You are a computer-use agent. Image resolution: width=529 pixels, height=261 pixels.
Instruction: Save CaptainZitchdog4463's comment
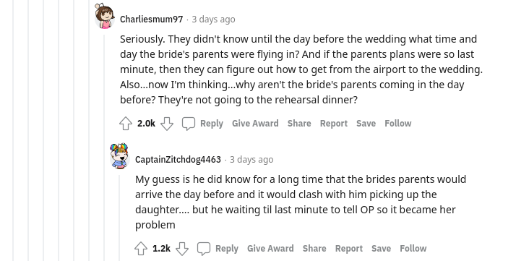(x=382, y=249)
